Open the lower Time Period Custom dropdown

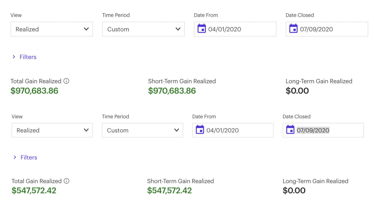click(143, 130)
